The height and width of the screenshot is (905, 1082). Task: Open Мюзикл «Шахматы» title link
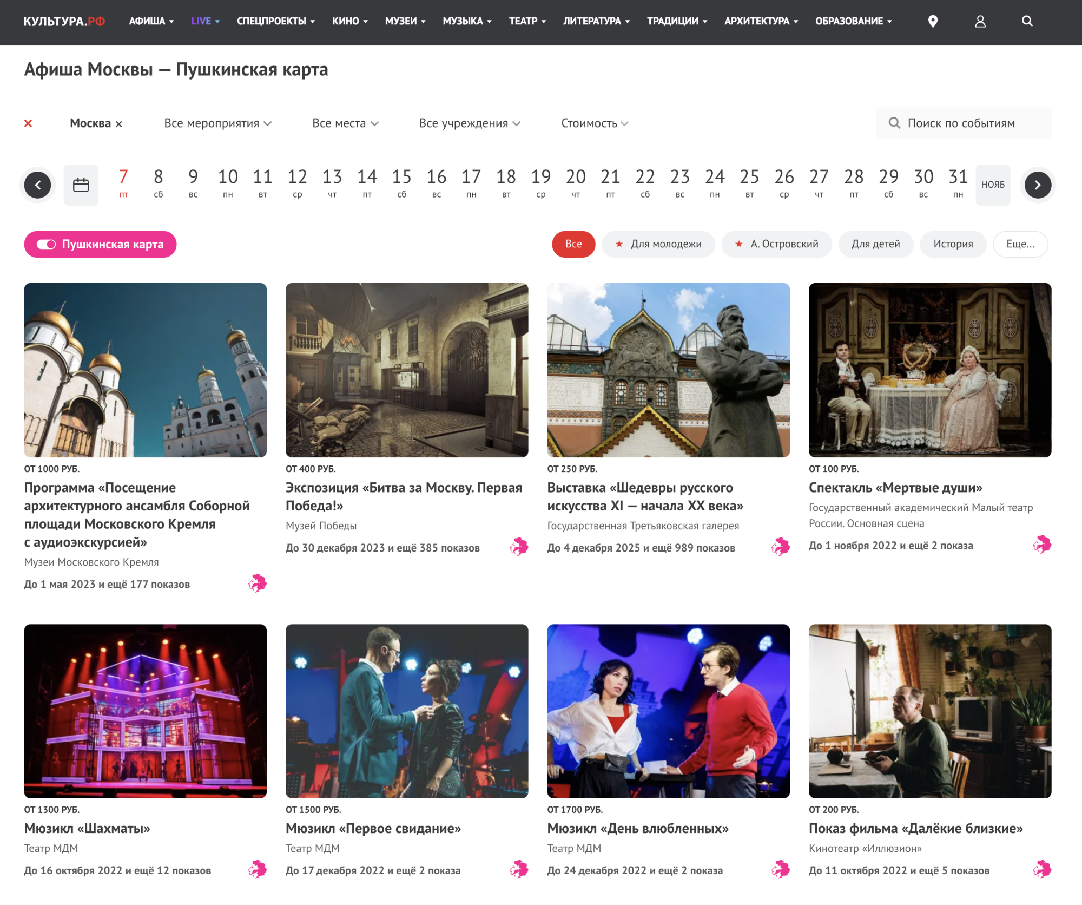[x=87, y=828]
